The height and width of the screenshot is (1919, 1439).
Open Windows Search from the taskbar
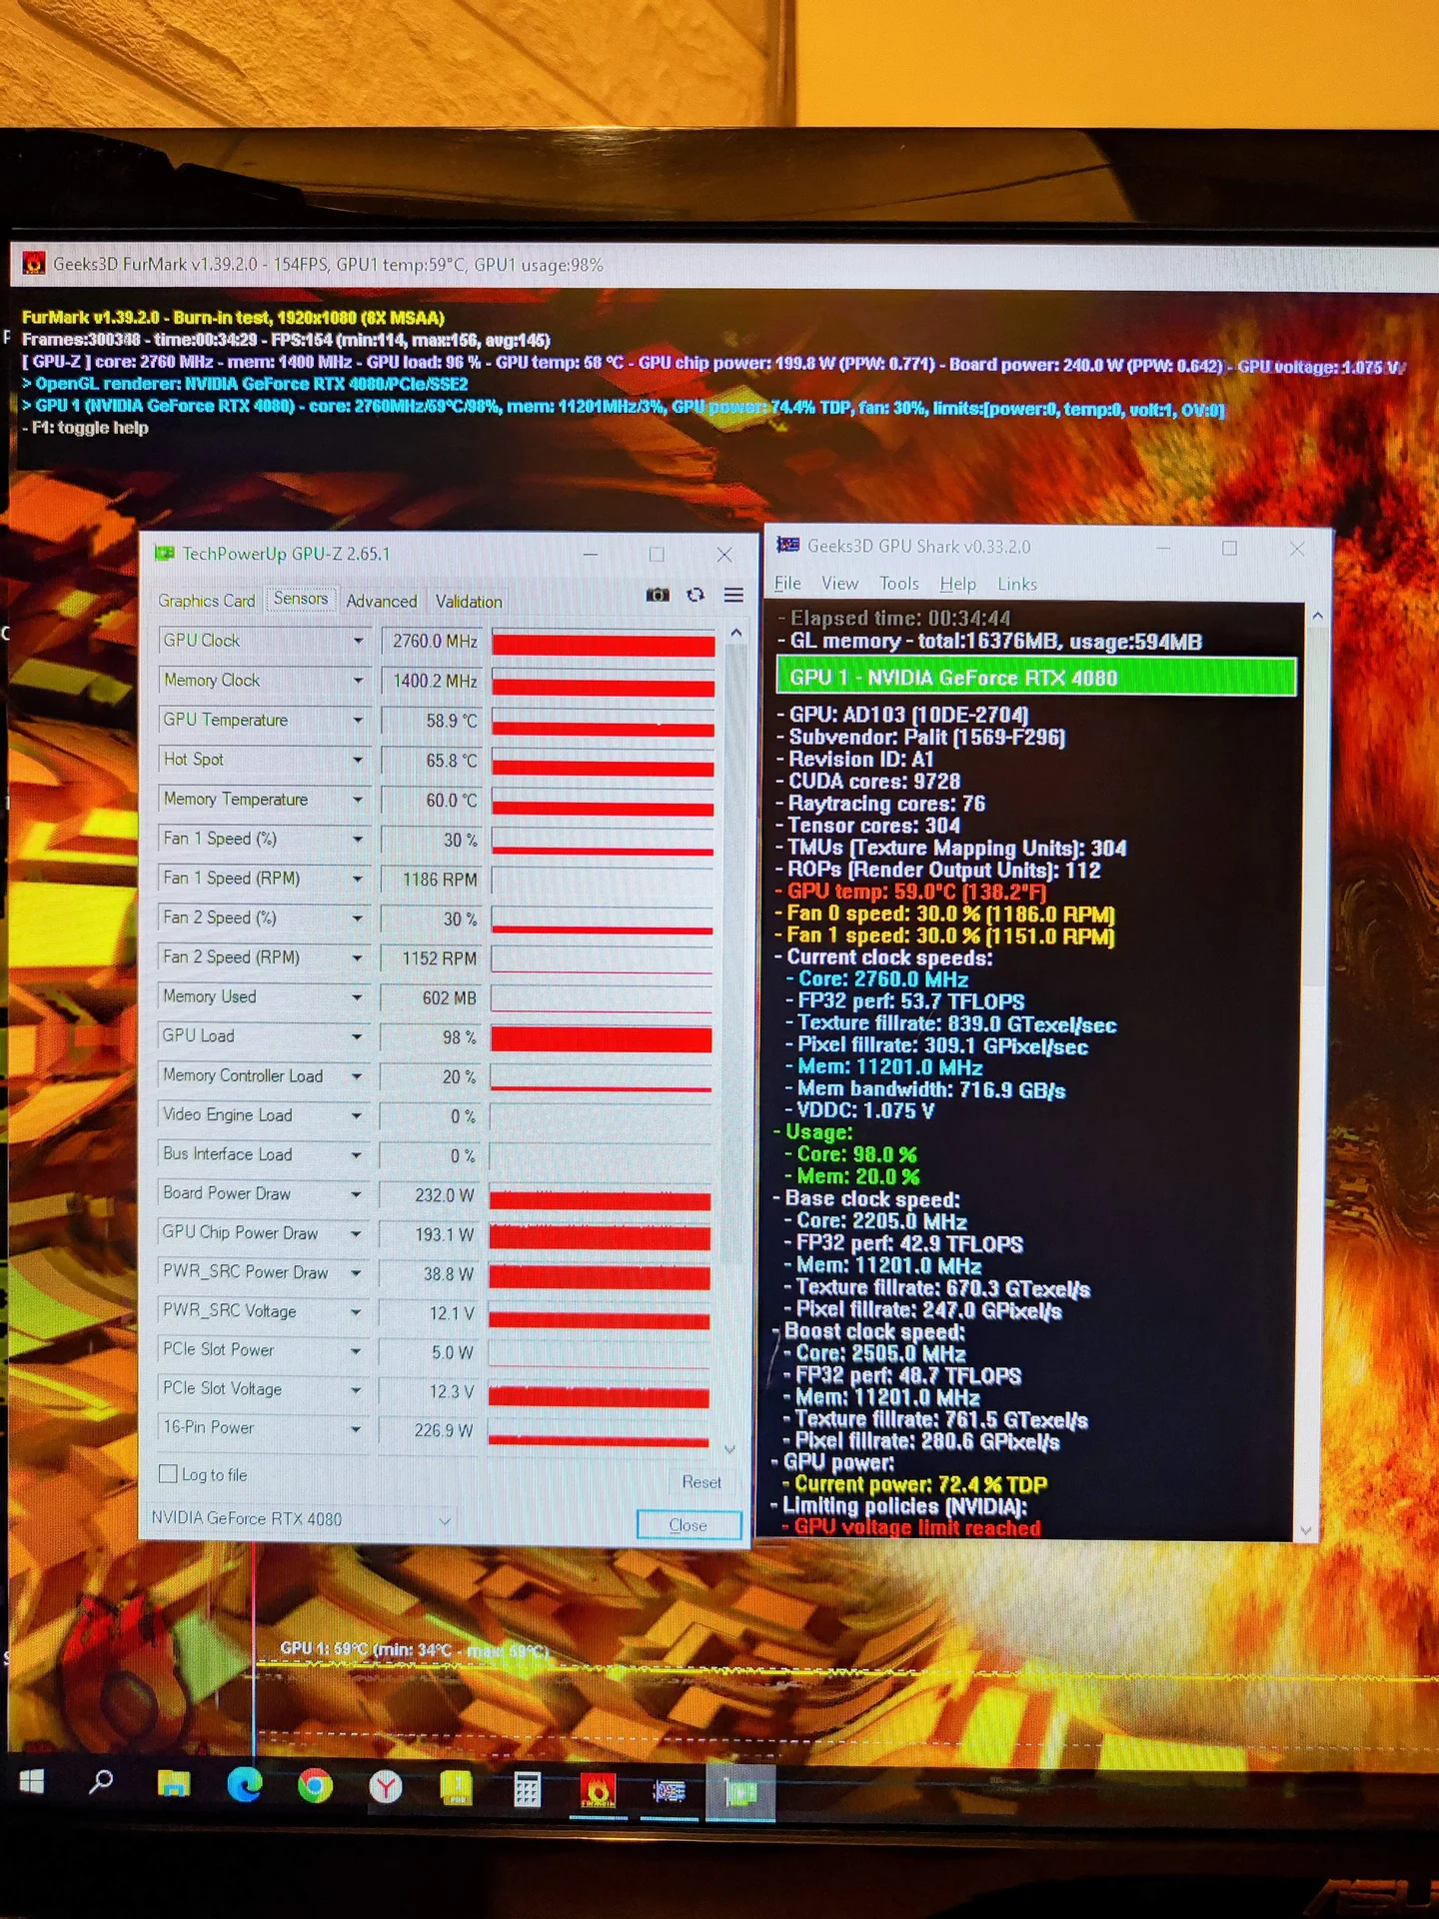(x=101, y=1782)
